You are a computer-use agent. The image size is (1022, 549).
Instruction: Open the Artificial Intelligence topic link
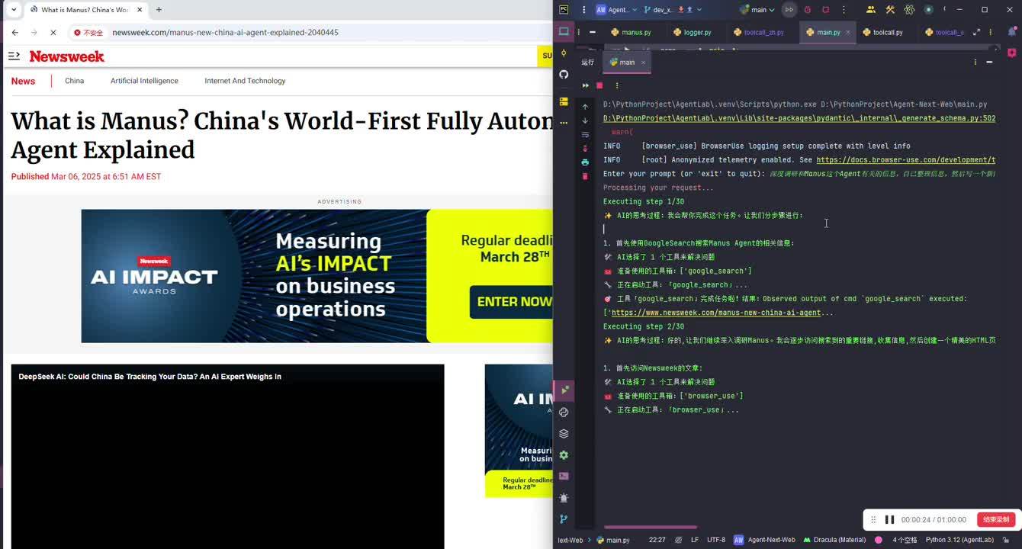[x=144, y=81]
